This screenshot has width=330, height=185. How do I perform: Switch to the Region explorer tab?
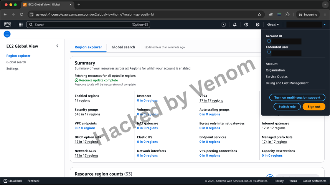[x=88, y=47]
